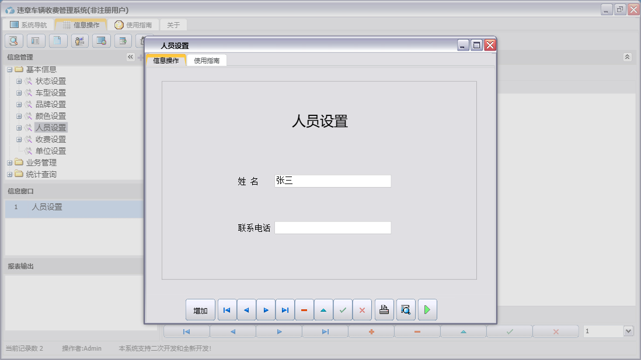The image size is (641, 360).
Task: Click the print icon in the dialog navigator
Action: point(384,309)
